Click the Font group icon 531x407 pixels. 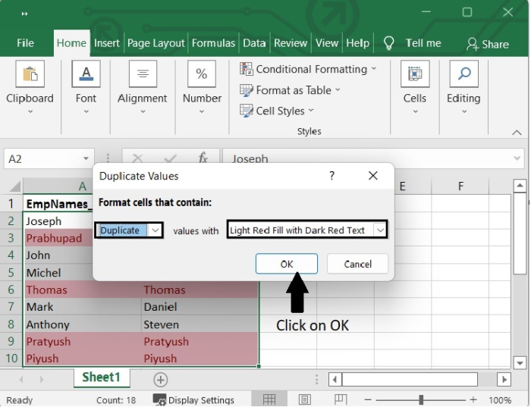(86, 74)
